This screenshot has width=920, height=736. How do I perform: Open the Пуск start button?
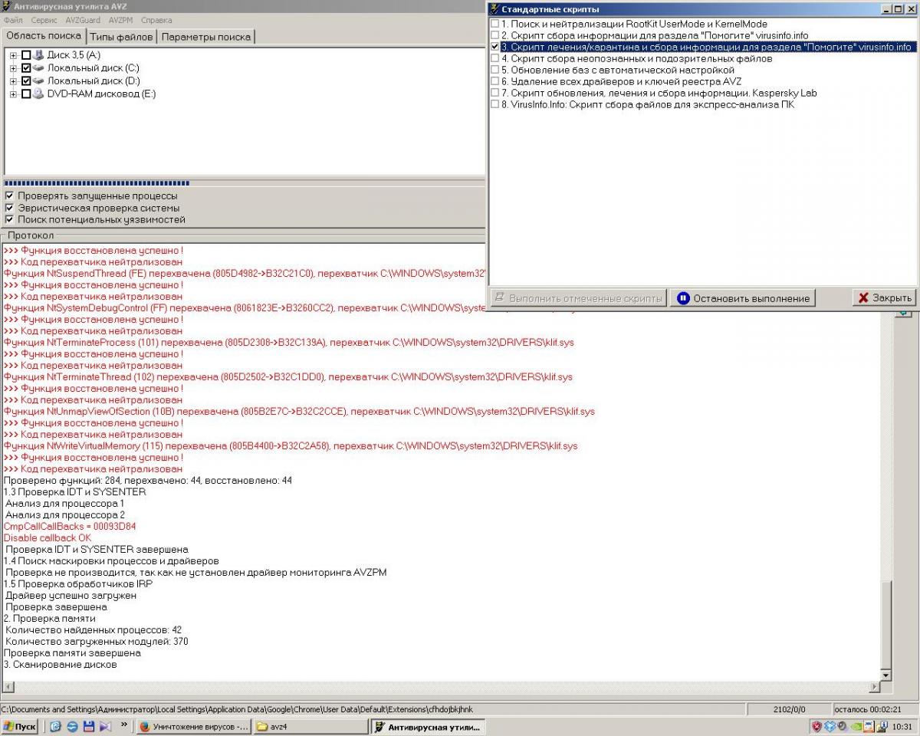20,726
